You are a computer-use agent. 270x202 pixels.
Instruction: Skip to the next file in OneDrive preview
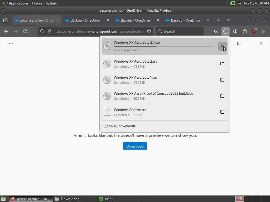239,43
